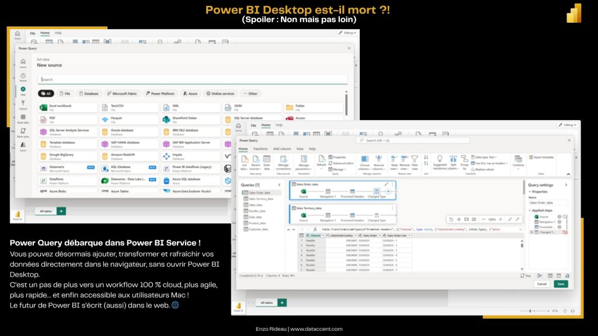
Task: Select the All filter pill
Action: (46, 93)
